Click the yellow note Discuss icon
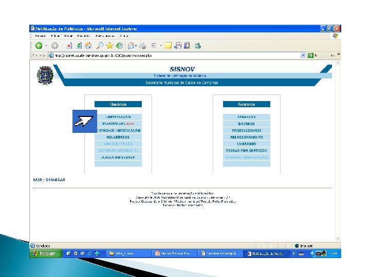 point(168,46)
